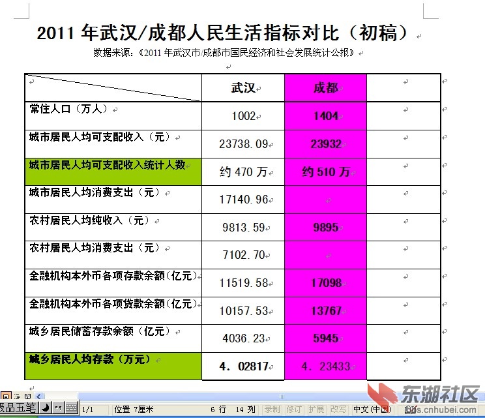Toggle 修订 track changes in status bar

(294, 410)
